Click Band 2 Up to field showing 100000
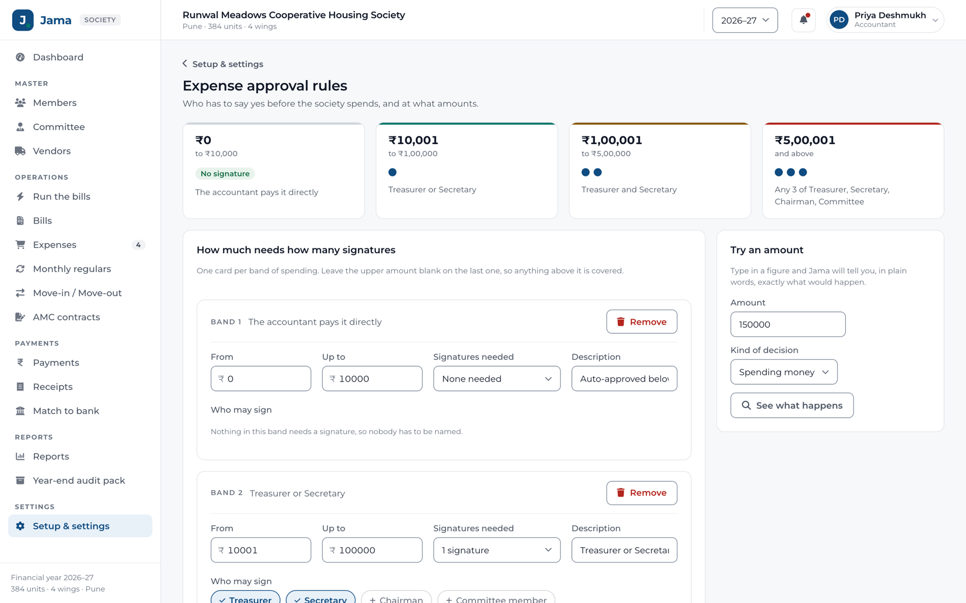Screen dimensions: 966x603 pyautogui.click(x=372, y=550)
